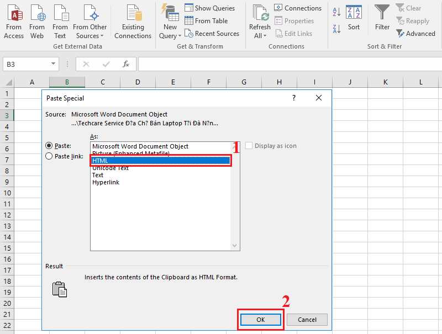442x334 pixels.
Task: Click the Insert Function fx button
Action: point(126,64)
